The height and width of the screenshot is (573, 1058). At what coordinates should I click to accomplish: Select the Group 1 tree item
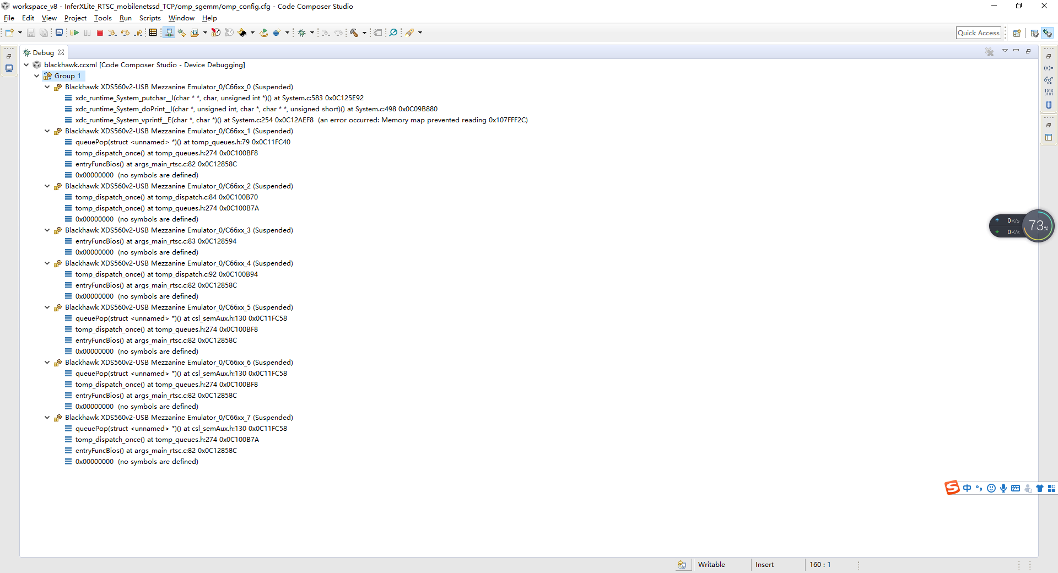tap(67, 76)
